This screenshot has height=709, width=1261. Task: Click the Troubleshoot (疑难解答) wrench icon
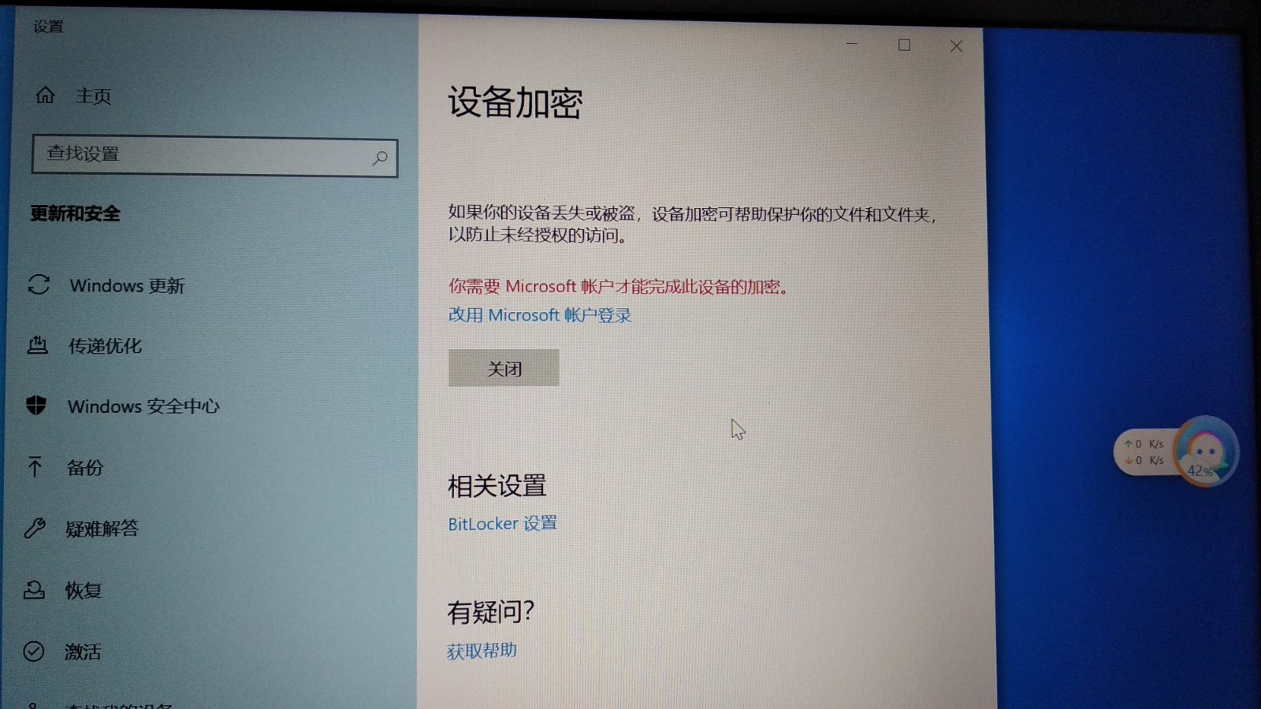point(35,527)
